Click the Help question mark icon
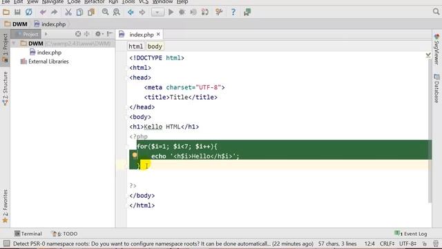 233,12
